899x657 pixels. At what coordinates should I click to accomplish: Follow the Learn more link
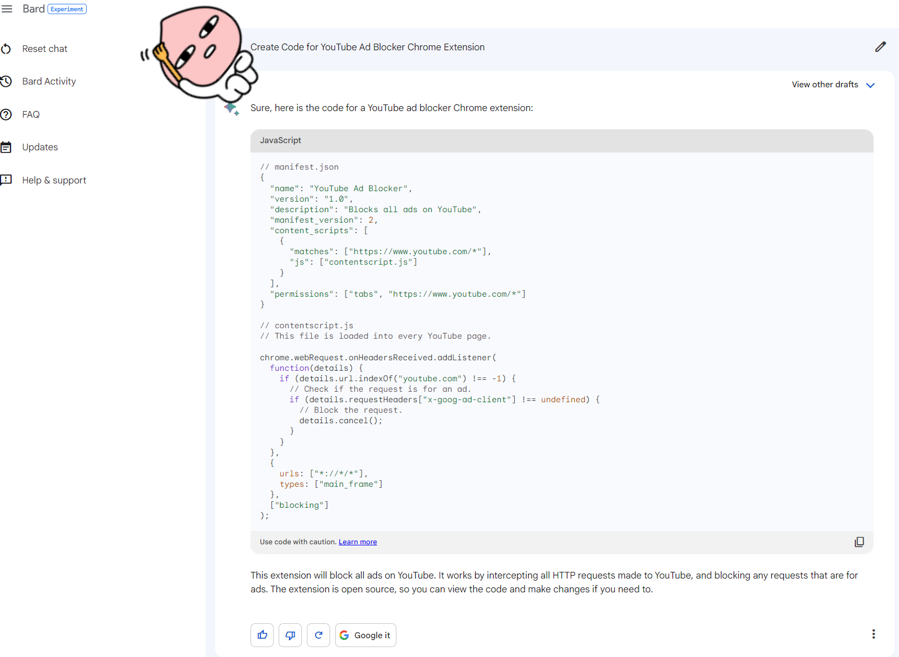[358, 542]
